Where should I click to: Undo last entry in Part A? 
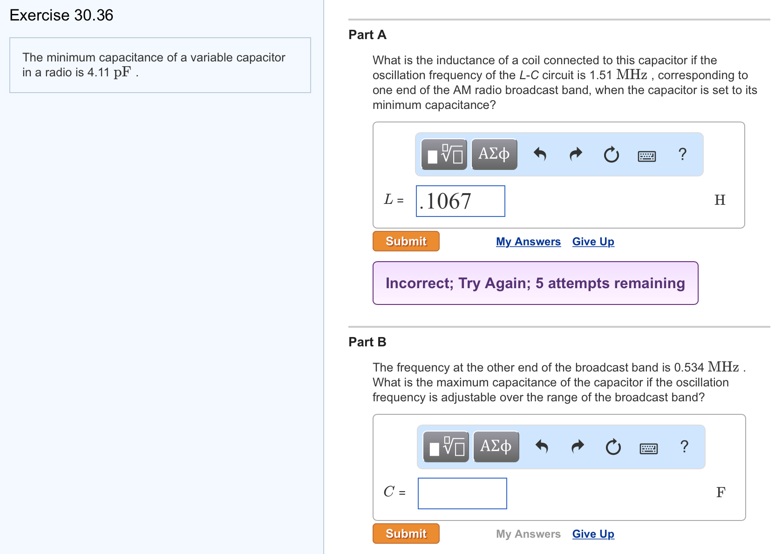[x=540, y=154]
